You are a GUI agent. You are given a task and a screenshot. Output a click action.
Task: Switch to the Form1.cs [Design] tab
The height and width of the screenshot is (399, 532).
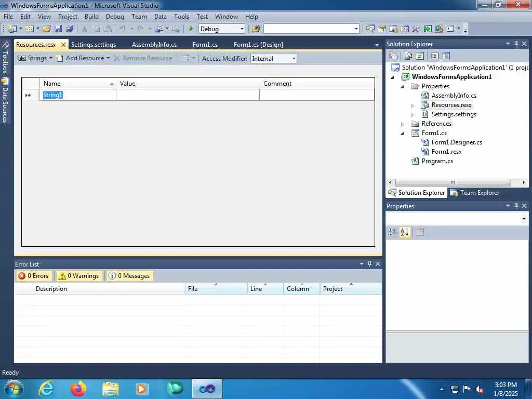(x=258, y=45)
